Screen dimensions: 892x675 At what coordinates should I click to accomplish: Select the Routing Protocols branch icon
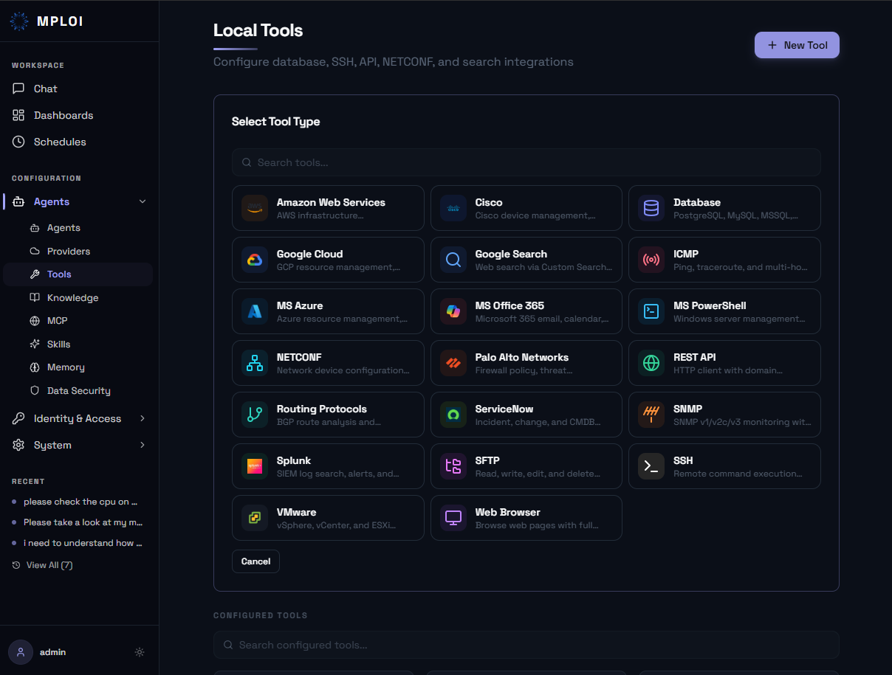255,415
